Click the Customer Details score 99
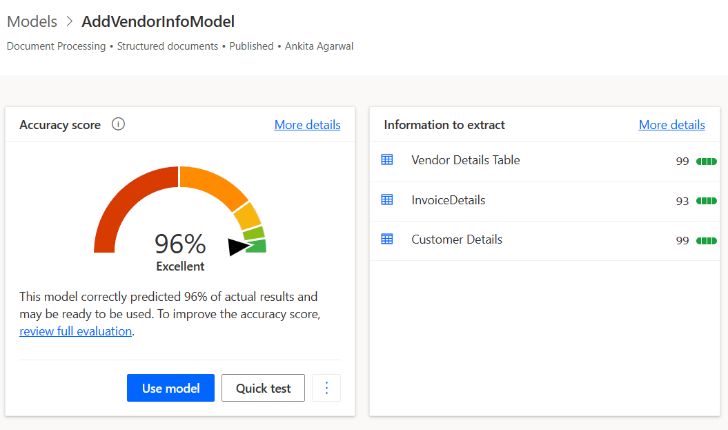The width and height of the screenshot is (728, 430). coord(682,241)
